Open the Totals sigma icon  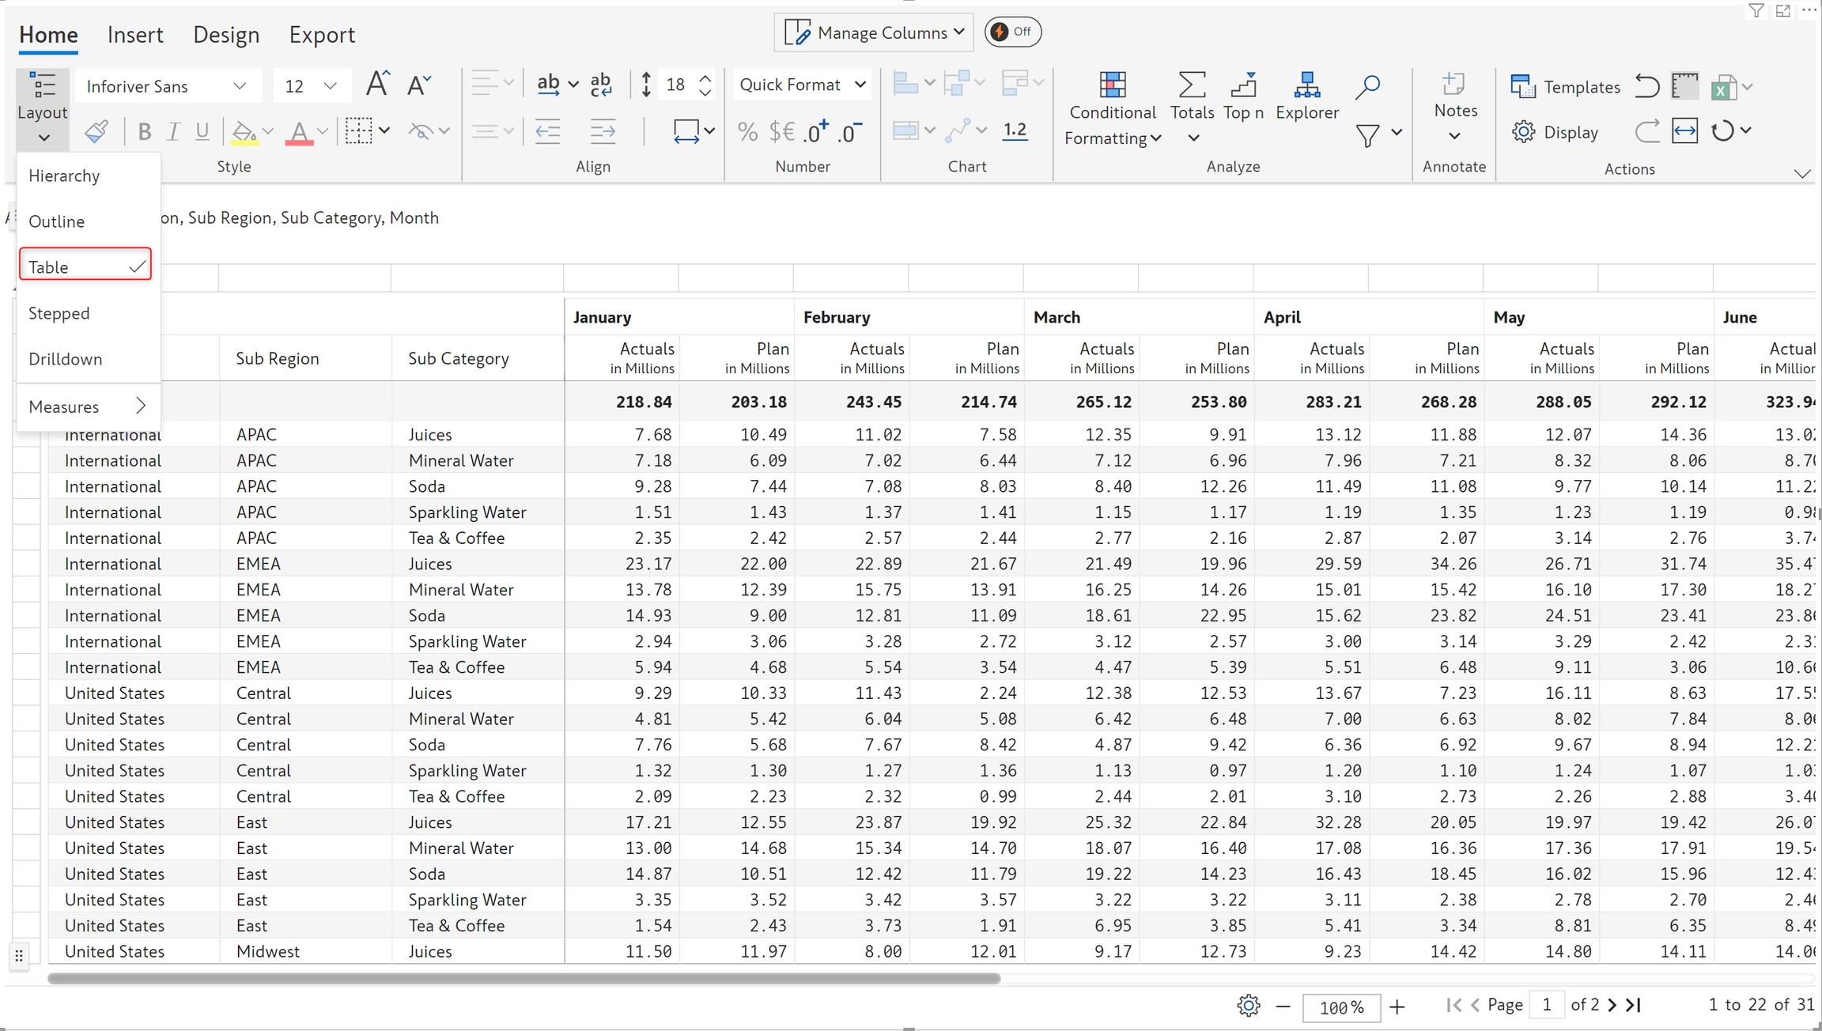[1192, 85]
